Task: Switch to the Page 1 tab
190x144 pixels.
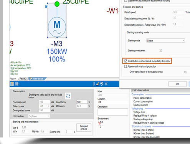Action: pyautogui.click(x=13, y=79)
